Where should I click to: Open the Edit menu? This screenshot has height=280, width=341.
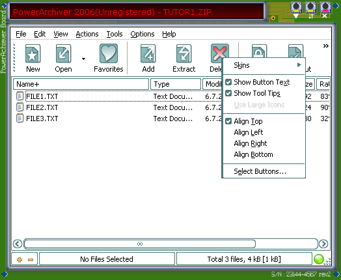coord(40,34)
